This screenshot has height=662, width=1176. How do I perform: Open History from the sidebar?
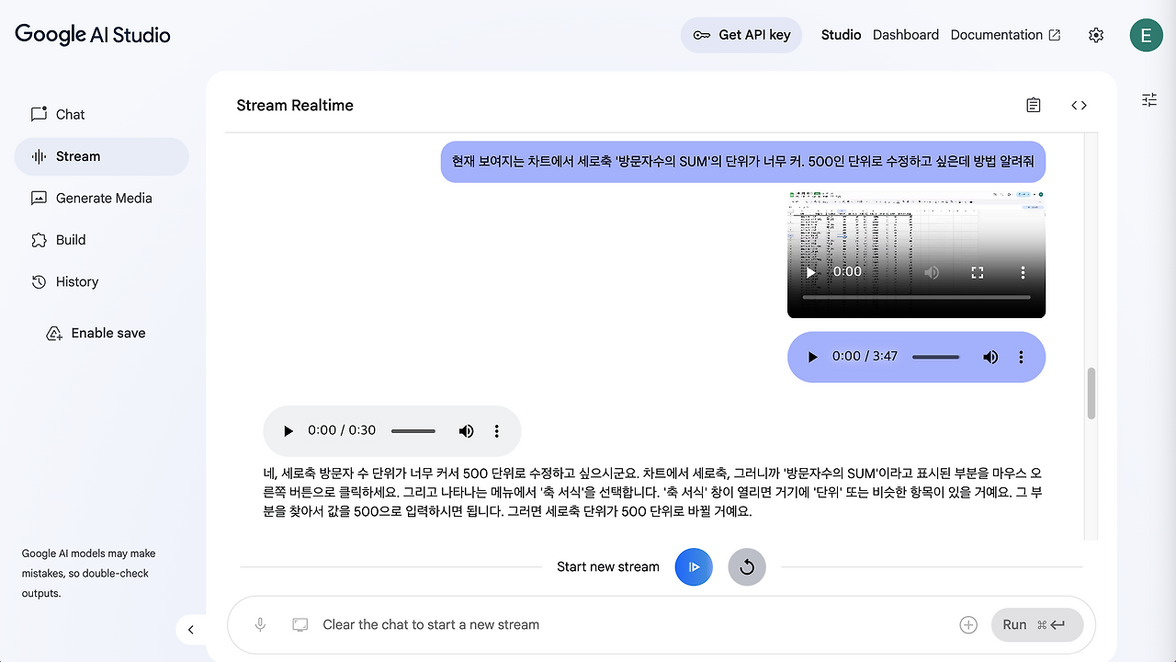76,281
